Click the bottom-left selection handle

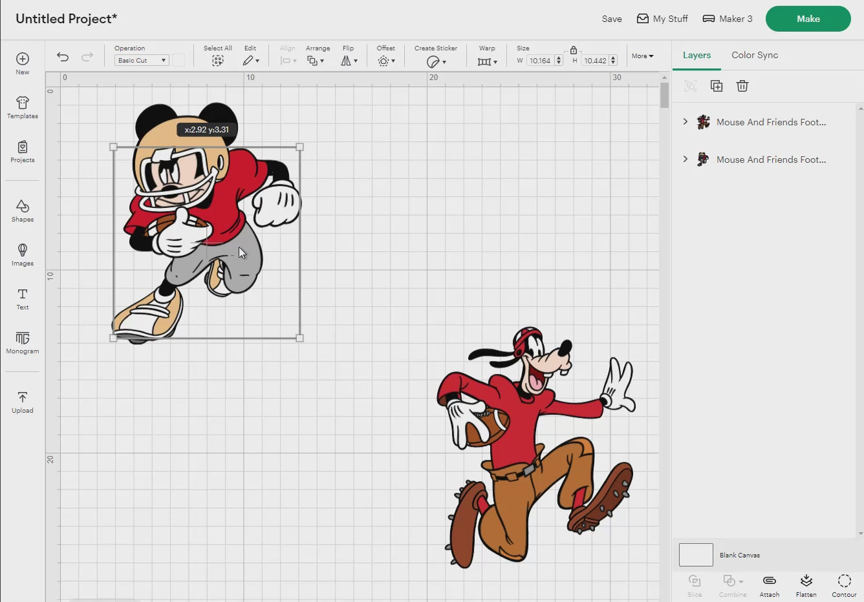(114, 338)
